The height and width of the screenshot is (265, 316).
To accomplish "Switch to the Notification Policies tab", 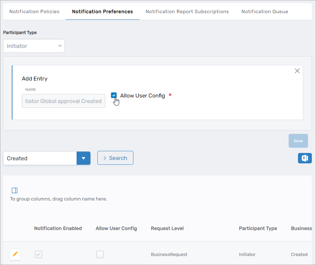I will point(34,11).
